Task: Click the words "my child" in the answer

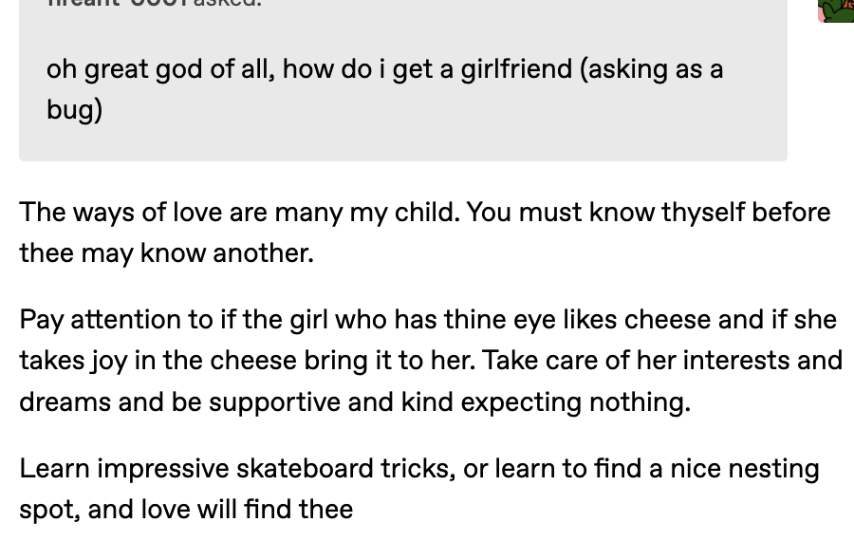Action: (404, 213)
